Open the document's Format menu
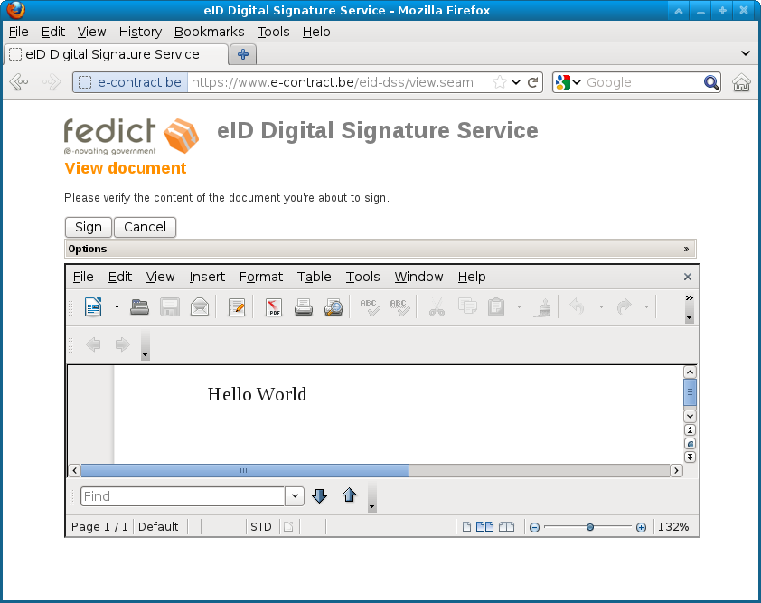Image resolution: width=761 pixels, height=603 pixels. click(x=261, y=277)
